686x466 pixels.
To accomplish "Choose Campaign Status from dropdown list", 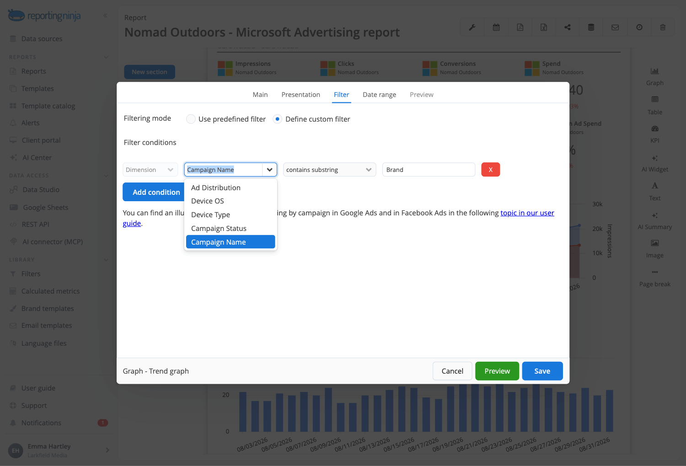I will tap(230, 229).
